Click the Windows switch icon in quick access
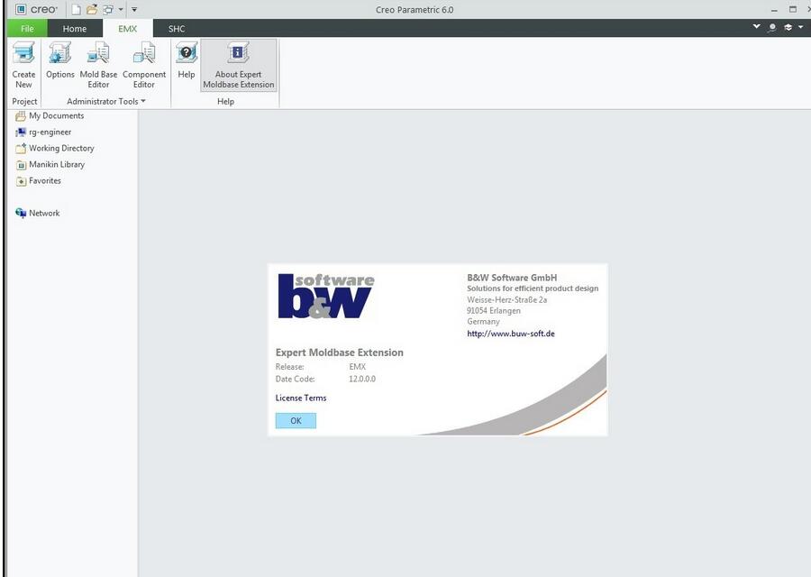Viewport: 811px width, 577px height. click(x=108, y=9)
